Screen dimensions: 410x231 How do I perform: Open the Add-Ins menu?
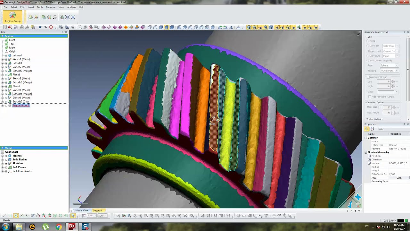pos(71,7)
